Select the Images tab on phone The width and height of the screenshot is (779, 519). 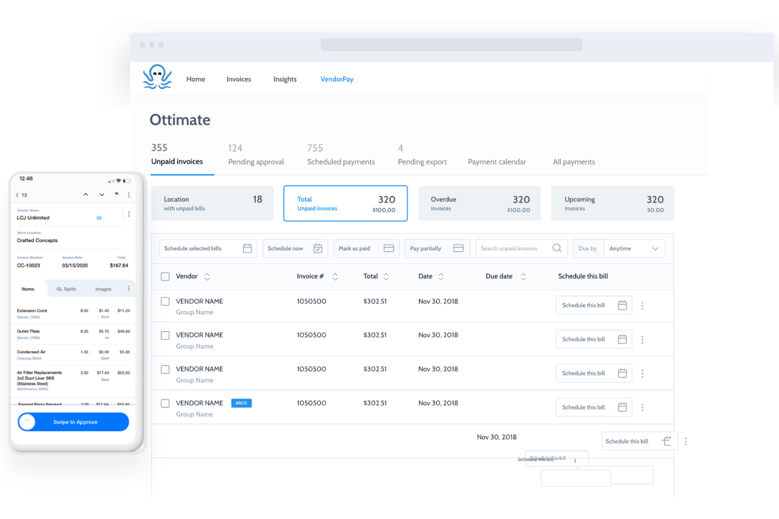click(103, 289)
